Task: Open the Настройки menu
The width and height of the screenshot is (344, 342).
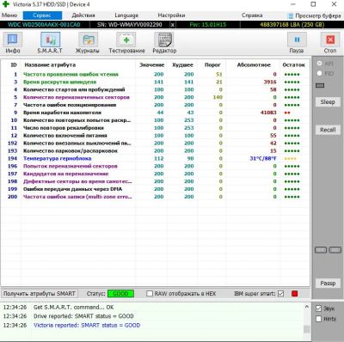Action: tap(171, 15)
